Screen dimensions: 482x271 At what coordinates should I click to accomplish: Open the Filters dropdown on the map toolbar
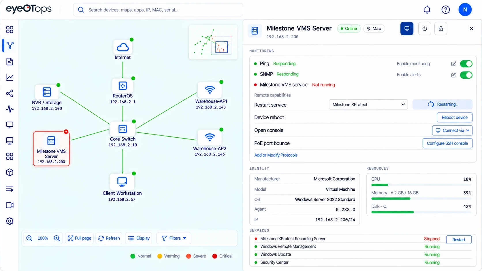coord(174,238)
